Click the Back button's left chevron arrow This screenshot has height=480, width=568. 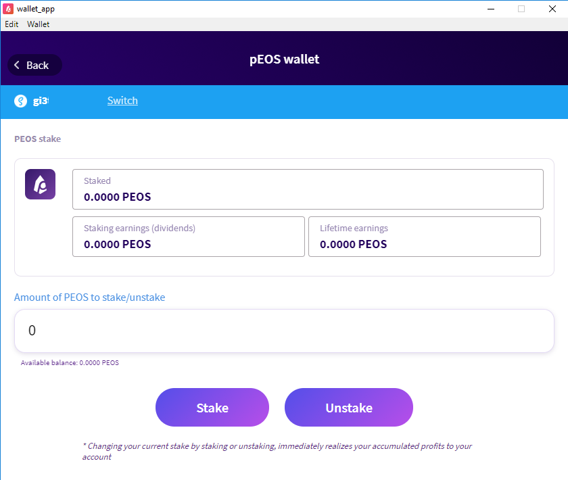point(17,66)
